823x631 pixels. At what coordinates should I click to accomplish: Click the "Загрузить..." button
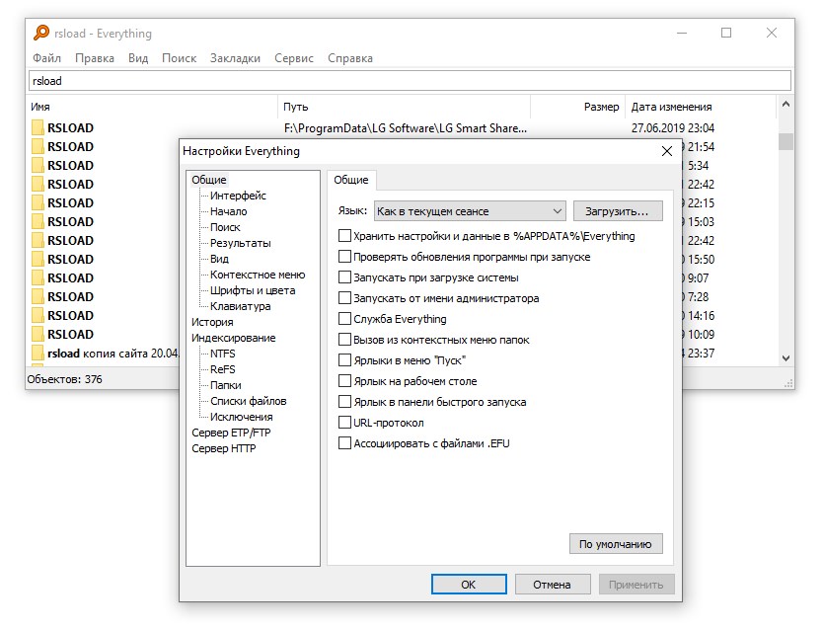[617, 210]
